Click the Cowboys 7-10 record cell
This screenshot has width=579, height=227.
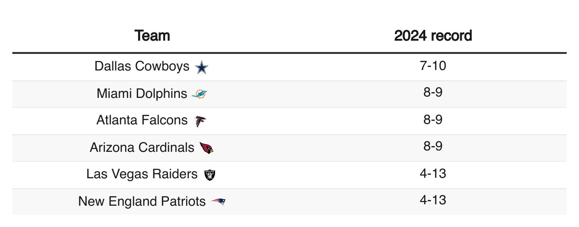(x=433, y=67)
